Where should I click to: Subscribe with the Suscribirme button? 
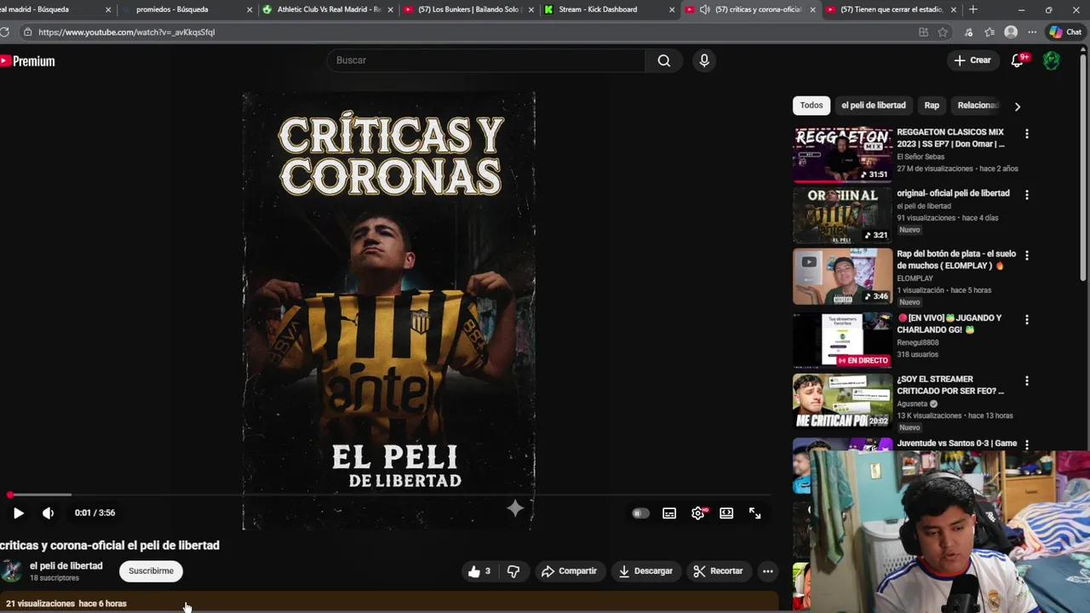151,571
